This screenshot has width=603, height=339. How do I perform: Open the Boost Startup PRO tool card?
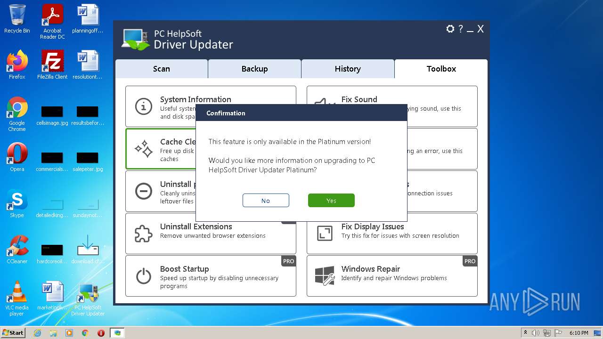(x=211, y=276)
